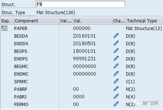Edit the BEGPS value with pencil icon
The width and height of the screenshot is (163, 110).
click(116, 51)
